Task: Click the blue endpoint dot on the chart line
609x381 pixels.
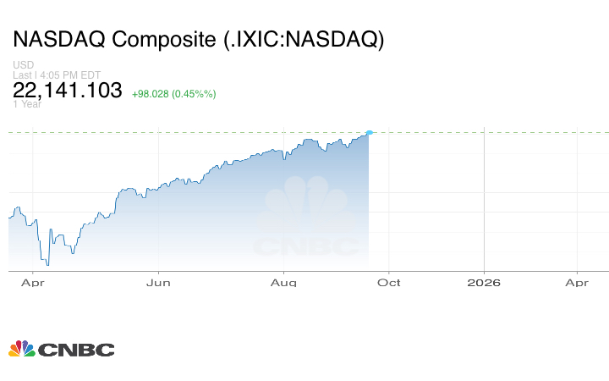Action: pos(369,132)
